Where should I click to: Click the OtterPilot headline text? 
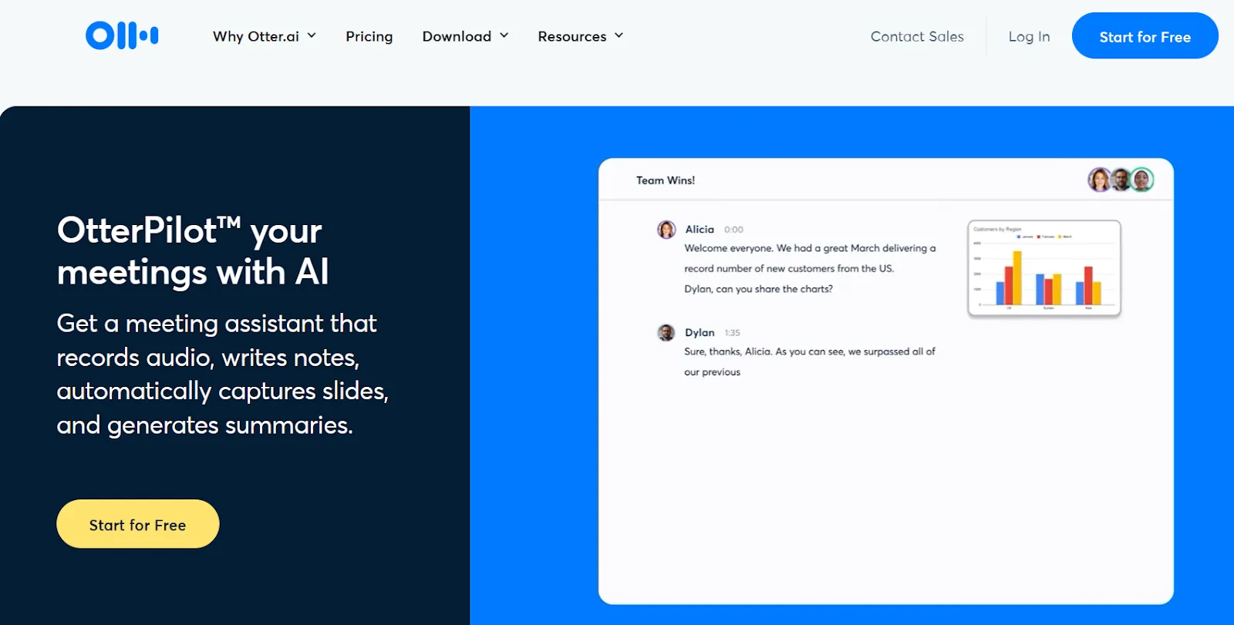tap(193, 251)
